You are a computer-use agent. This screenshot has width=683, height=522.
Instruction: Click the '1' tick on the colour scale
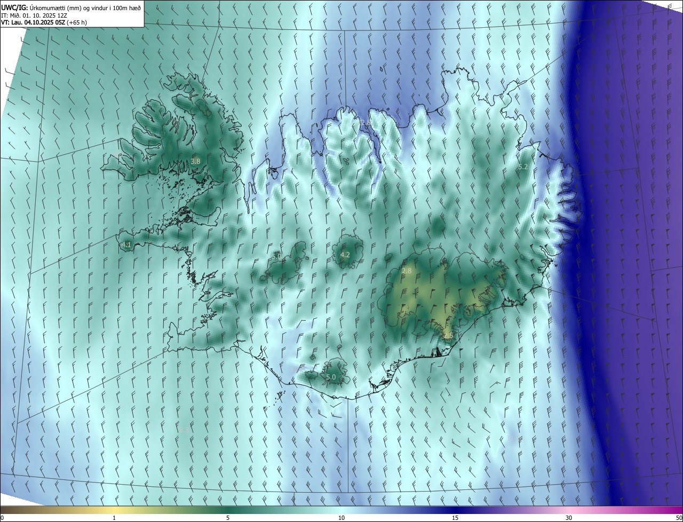click(114, 518)
